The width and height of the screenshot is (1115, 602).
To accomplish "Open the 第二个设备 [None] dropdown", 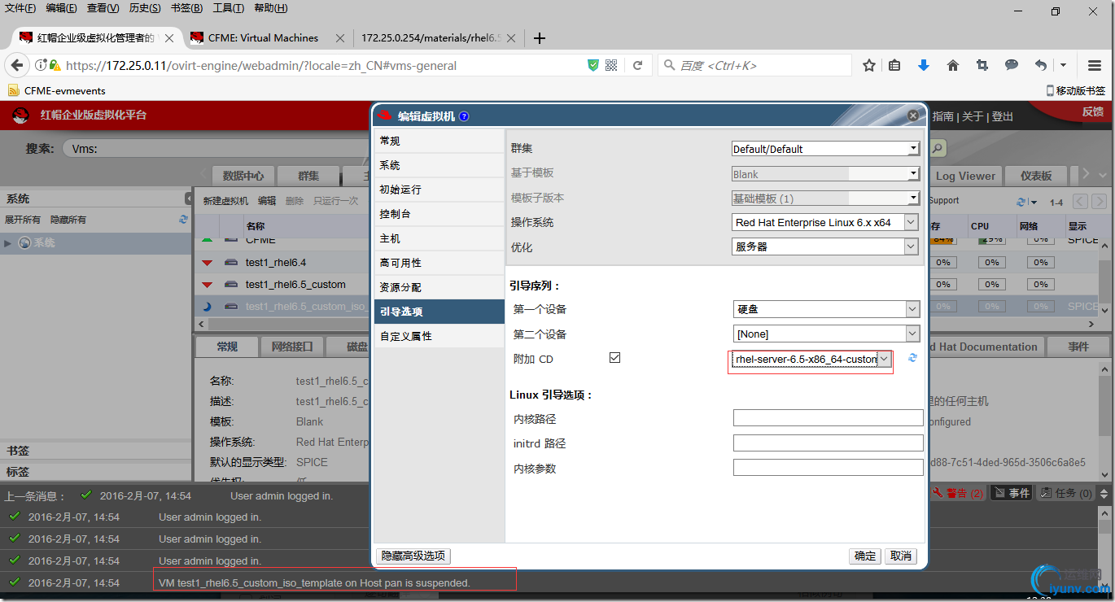I will tap(825, 334).
